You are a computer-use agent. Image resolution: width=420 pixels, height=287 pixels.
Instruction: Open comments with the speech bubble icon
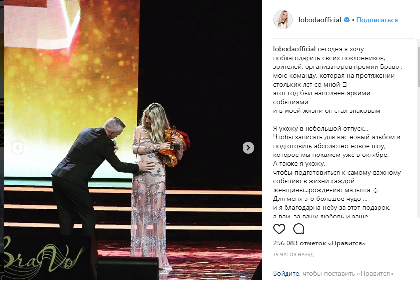pyautogui.click(x=299, y=229)
